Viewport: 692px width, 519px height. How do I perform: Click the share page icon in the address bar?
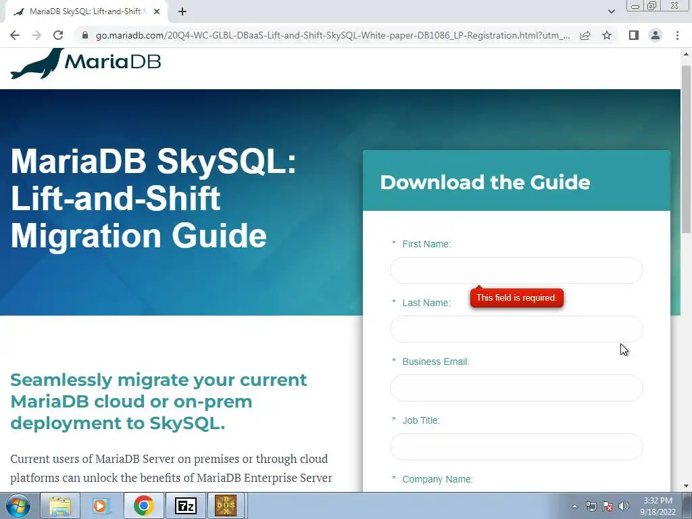tap(585, 35)
